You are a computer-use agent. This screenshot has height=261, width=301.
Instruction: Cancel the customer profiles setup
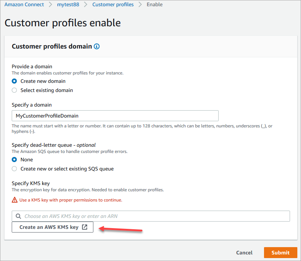[x=244, y=253]
